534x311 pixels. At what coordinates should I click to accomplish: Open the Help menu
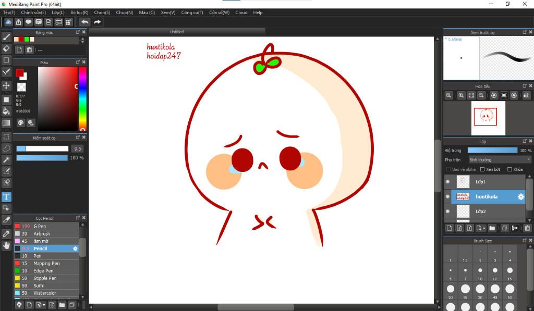tap(258, 13)
